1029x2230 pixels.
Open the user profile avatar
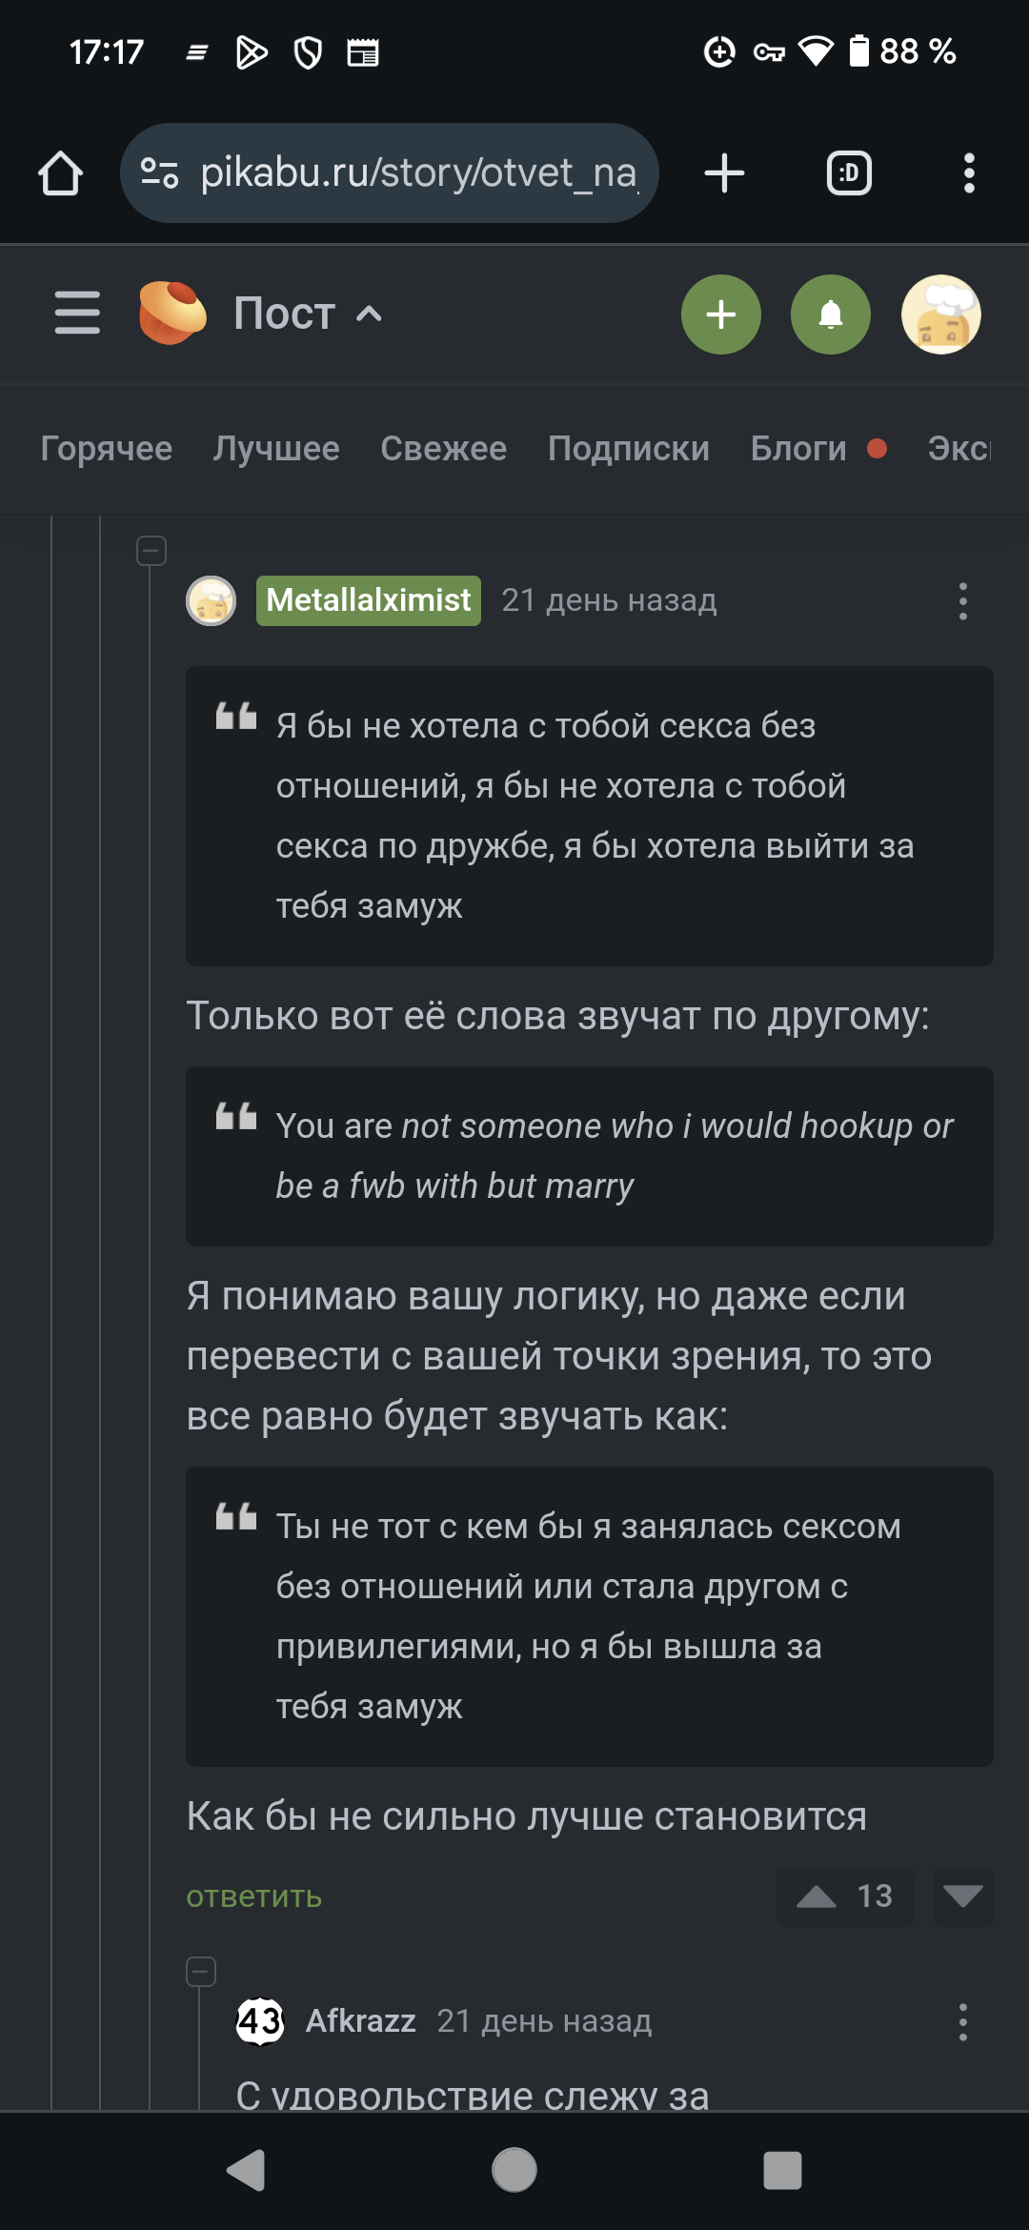(941, 314)
